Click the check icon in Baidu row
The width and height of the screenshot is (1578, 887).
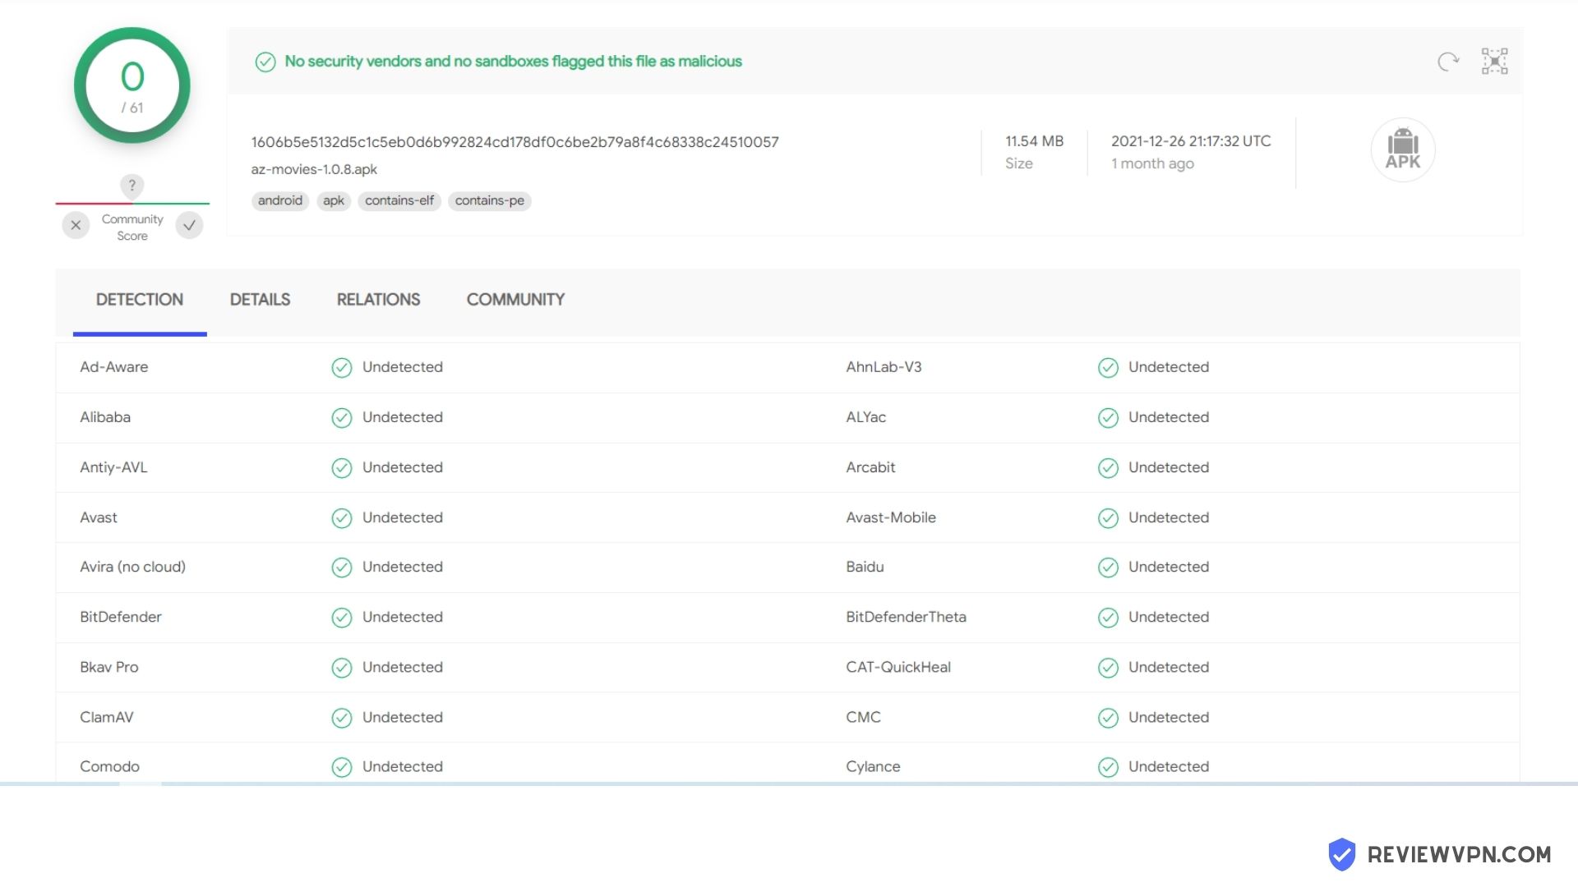tap(1108, 568)
